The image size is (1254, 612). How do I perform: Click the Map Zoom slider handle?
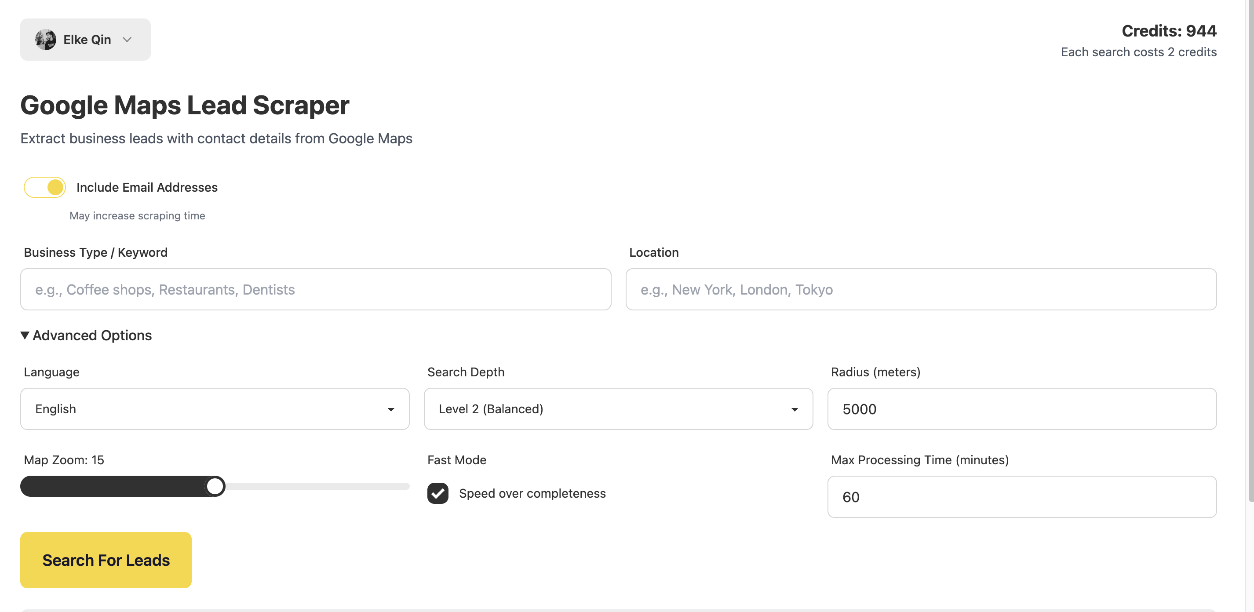point(215,486)
